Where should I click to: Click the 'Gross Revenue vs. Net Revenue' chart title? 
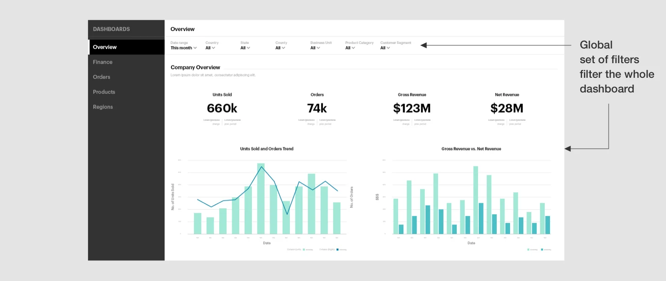point(471,149)
